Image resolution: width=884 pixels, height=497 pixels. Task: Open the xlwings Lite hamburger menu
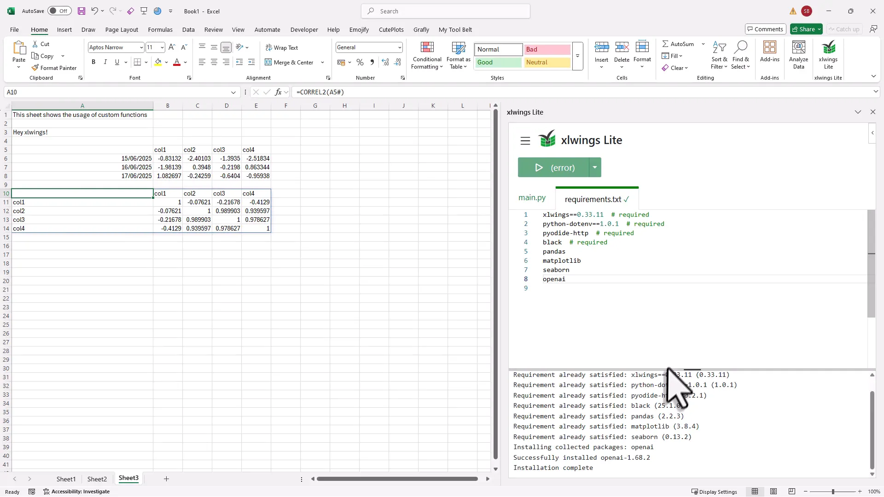tap(525, 140)
